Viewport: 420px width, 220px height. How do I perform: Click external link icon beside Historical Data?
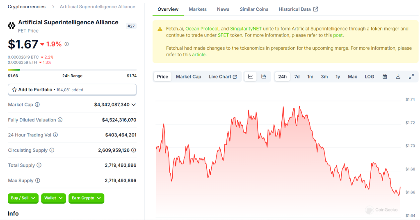coord(316,9)
